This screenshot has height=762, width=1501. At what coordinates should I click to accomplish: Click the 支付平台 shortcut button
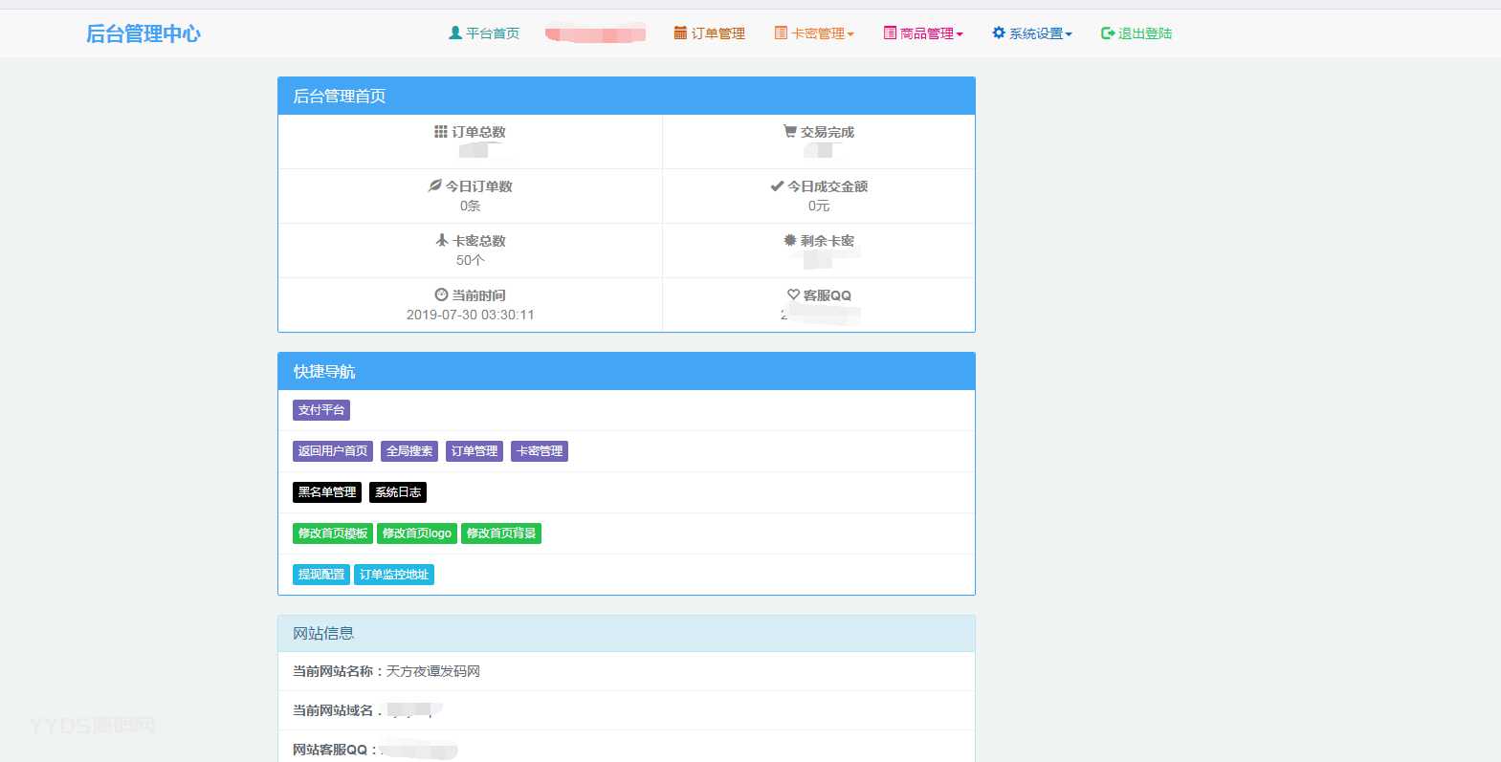[320, 410]
